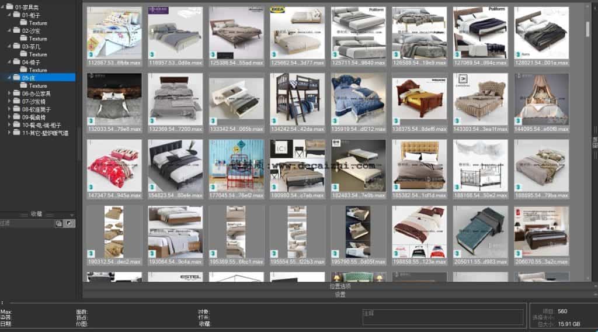The width and height of the screenshot is (598, 332).
Task: Click folder icon next to 02-沙发
Action: pos(17,30)
